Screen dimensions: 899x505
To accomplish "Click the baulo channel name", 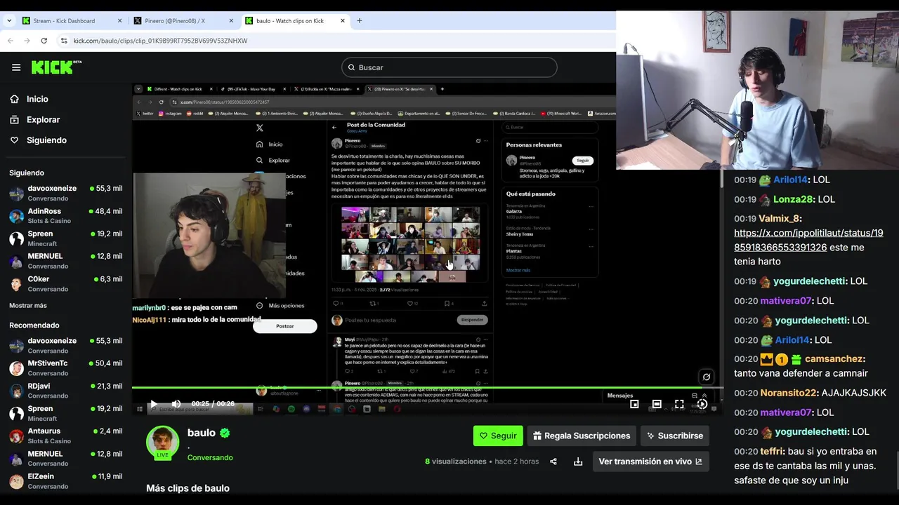I will [x=201, y=433].
